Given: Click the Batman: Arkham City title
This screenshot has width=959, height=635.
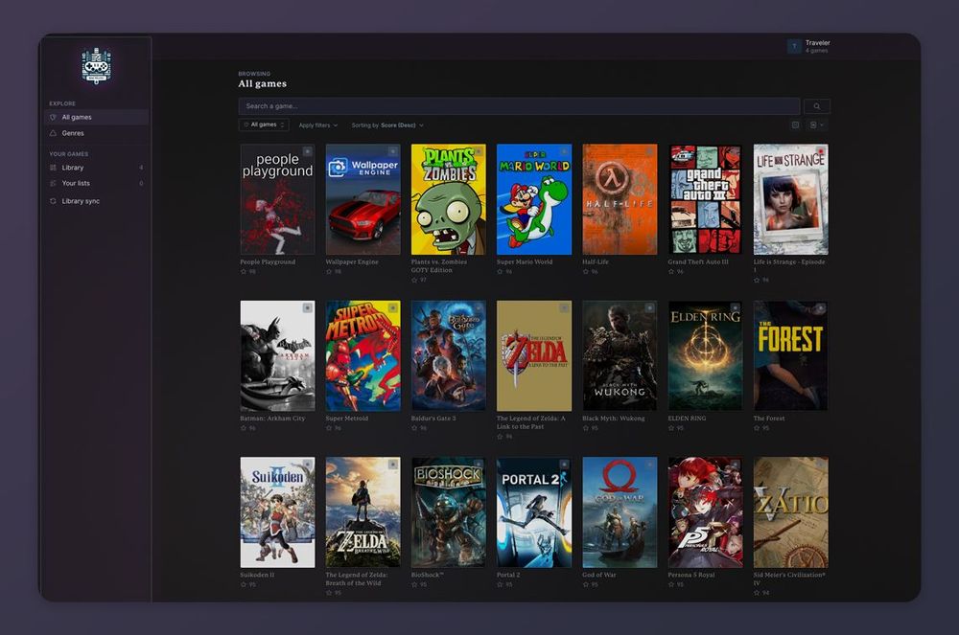Looking at the screenshot, I should [x=272, y=419].
